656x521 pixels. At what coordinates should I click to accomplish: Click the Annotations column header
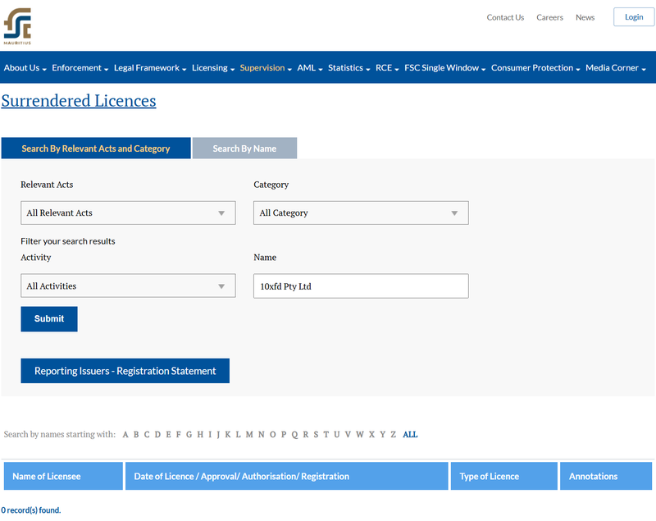pos(606,476)
